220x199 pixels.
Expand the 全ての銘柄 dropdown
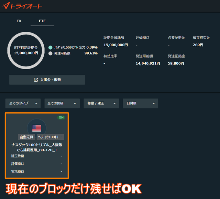(x=62, y=103)
